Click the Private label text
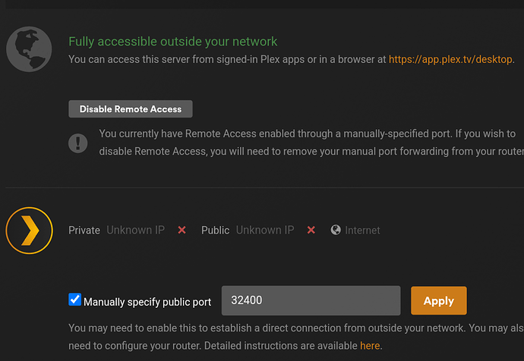Image resolution: width=524 pixels, height=361 pixels. coord(84,230)
